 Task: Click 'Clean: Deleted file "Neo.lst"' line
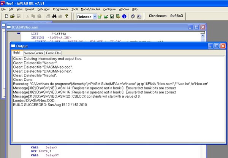coord(35,75)
